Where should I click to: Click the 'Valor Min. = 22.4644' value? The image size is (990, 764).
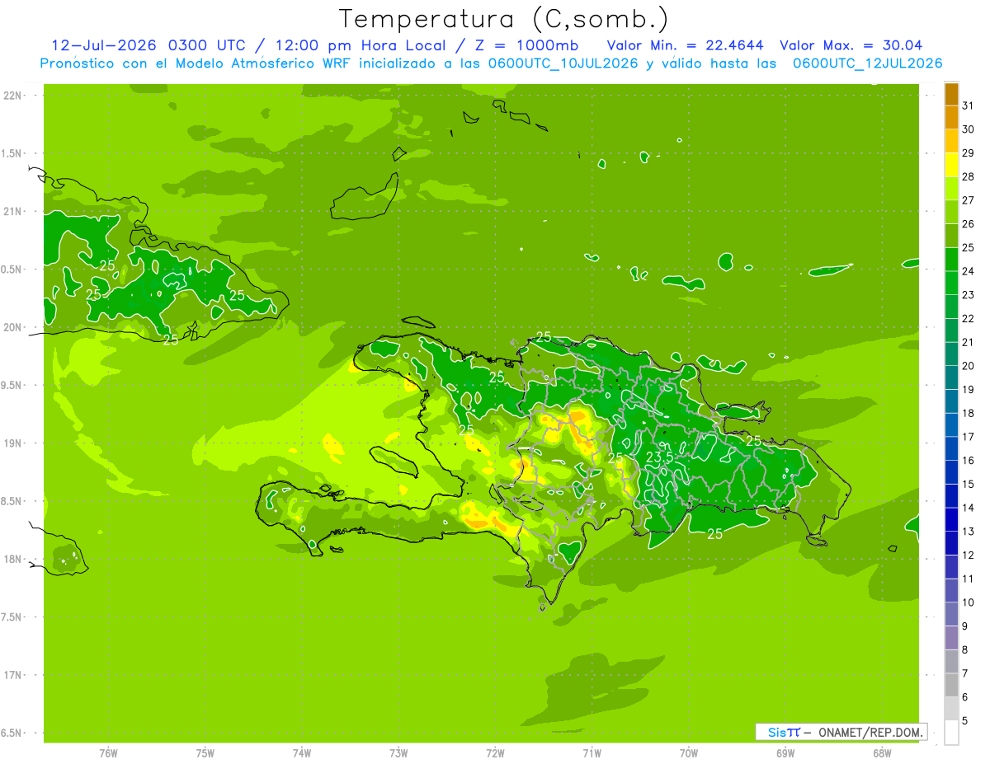(685, 45)
